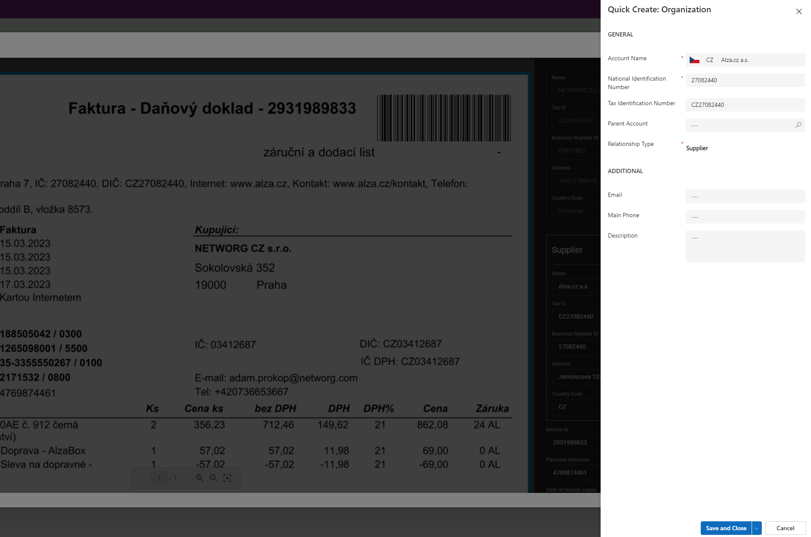Click zoom in icon in document viewer

200,478
